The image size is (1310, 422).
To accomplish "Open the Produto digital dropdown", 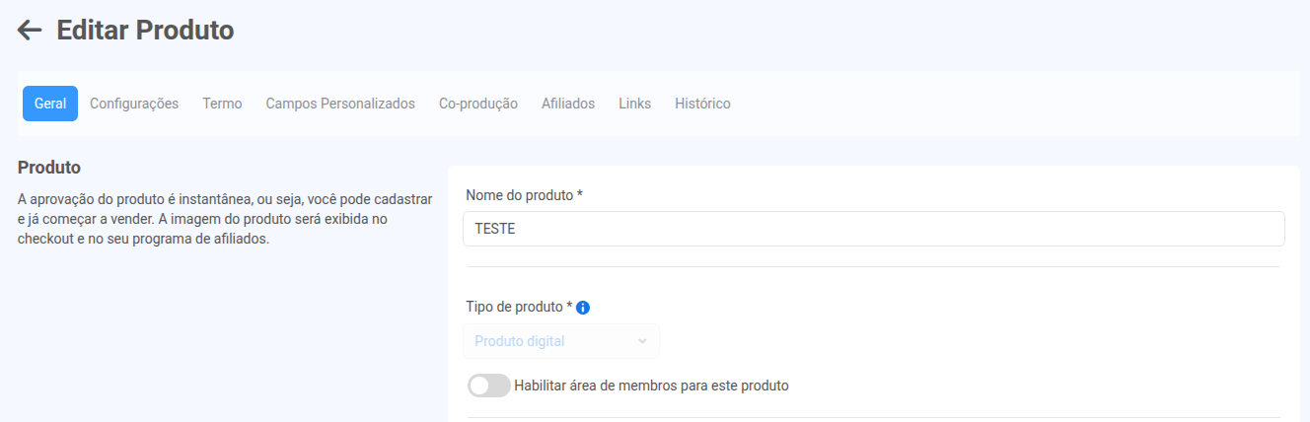I will point(552,341).
